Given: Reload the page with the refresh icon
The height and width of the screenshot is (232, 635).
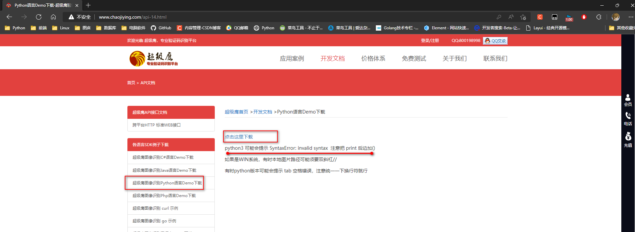Looking at the screenshot, I should [x=39, y=17].
